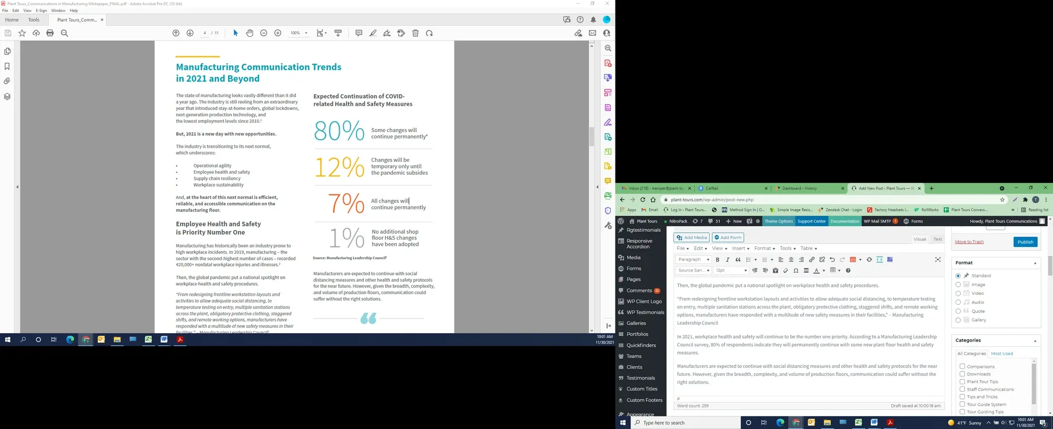The height and width of the screenshot is (429, 1053).
Task: Click the Publish button
Action: pyautogui.click(x=1025, y=242)
